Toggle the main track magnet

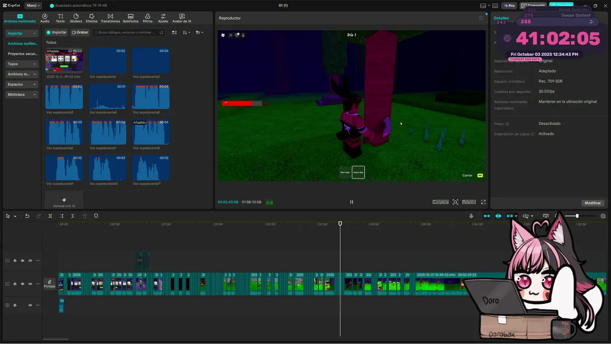coord(486,216)
